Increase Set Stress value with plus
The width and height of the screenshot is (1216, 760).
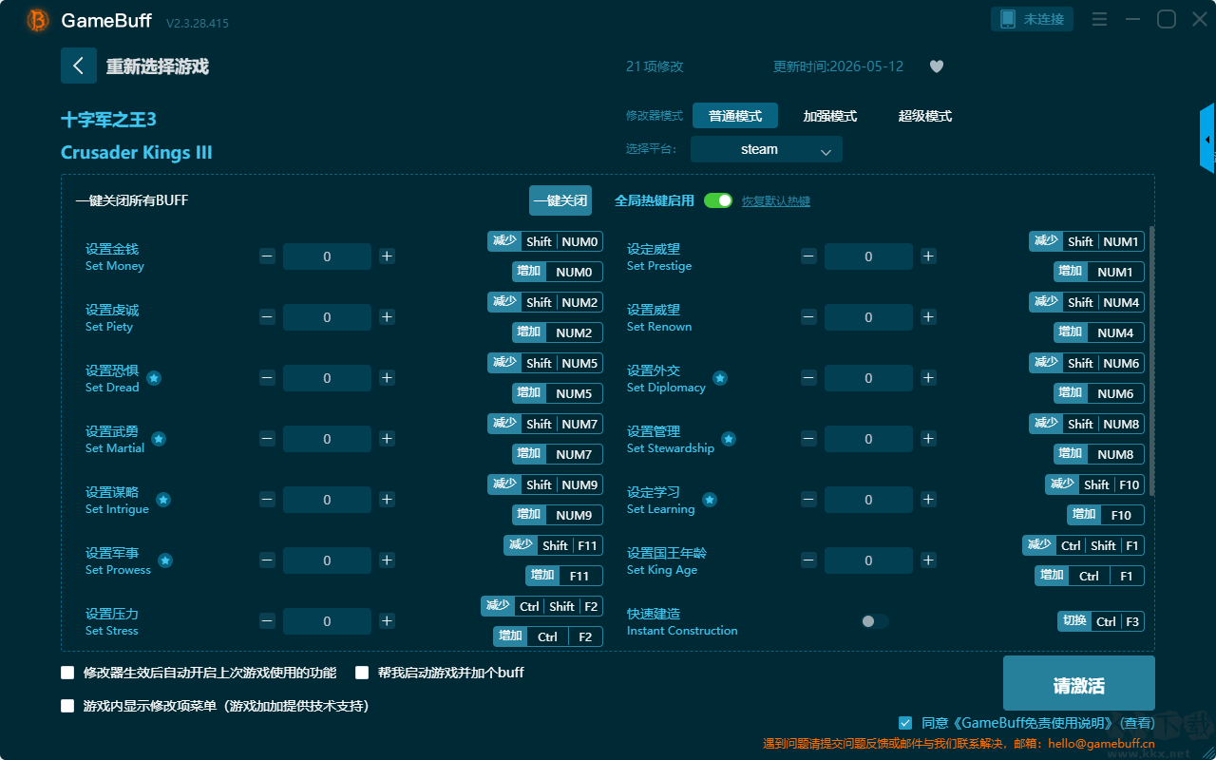387,621
